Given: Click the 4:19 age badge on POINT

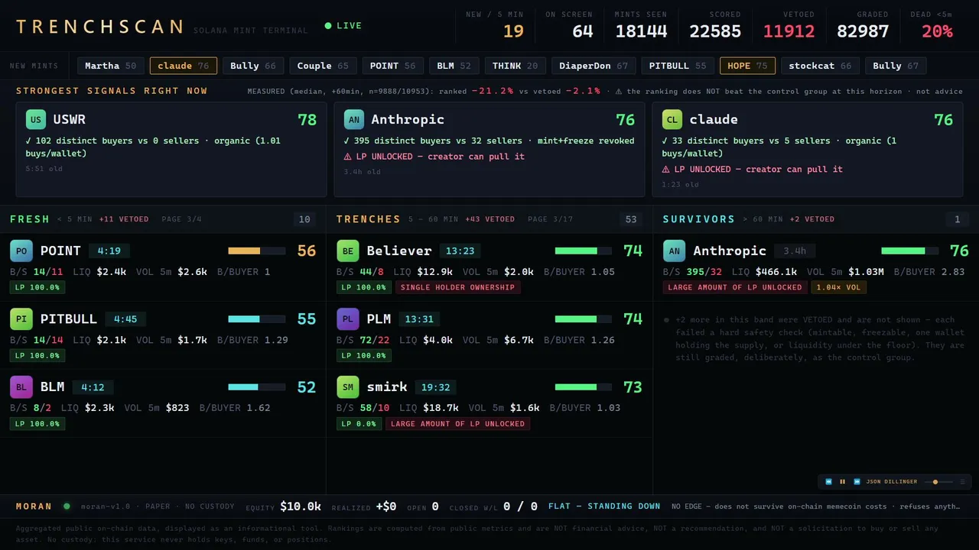Looking at the screenshot, I should tap(109, 251).
